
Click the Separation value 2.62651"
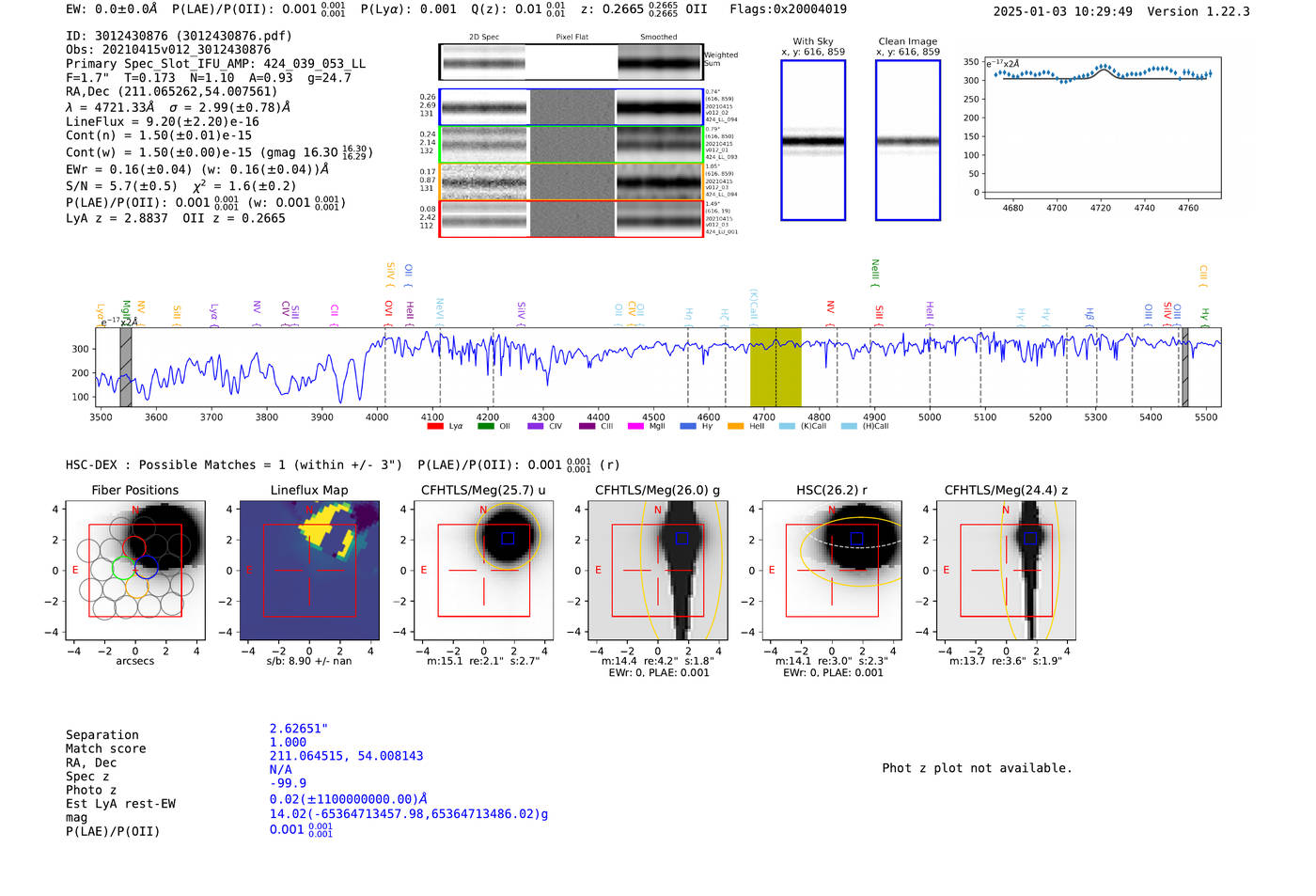click(299, 729)
